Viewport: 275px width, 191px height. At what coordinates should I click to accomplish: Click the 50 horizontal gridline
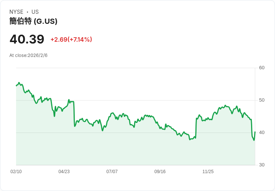pos(149,100)
